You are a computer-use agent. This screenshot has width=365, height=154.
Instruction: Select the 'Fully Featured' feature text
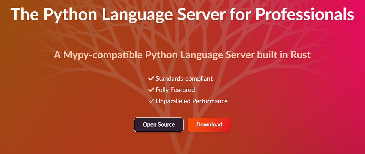(x=175, y=90)
